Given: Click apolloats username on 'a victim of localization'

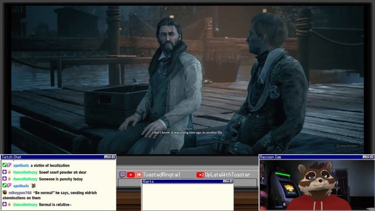Looking at the screenshot, I should pos(21,165).
